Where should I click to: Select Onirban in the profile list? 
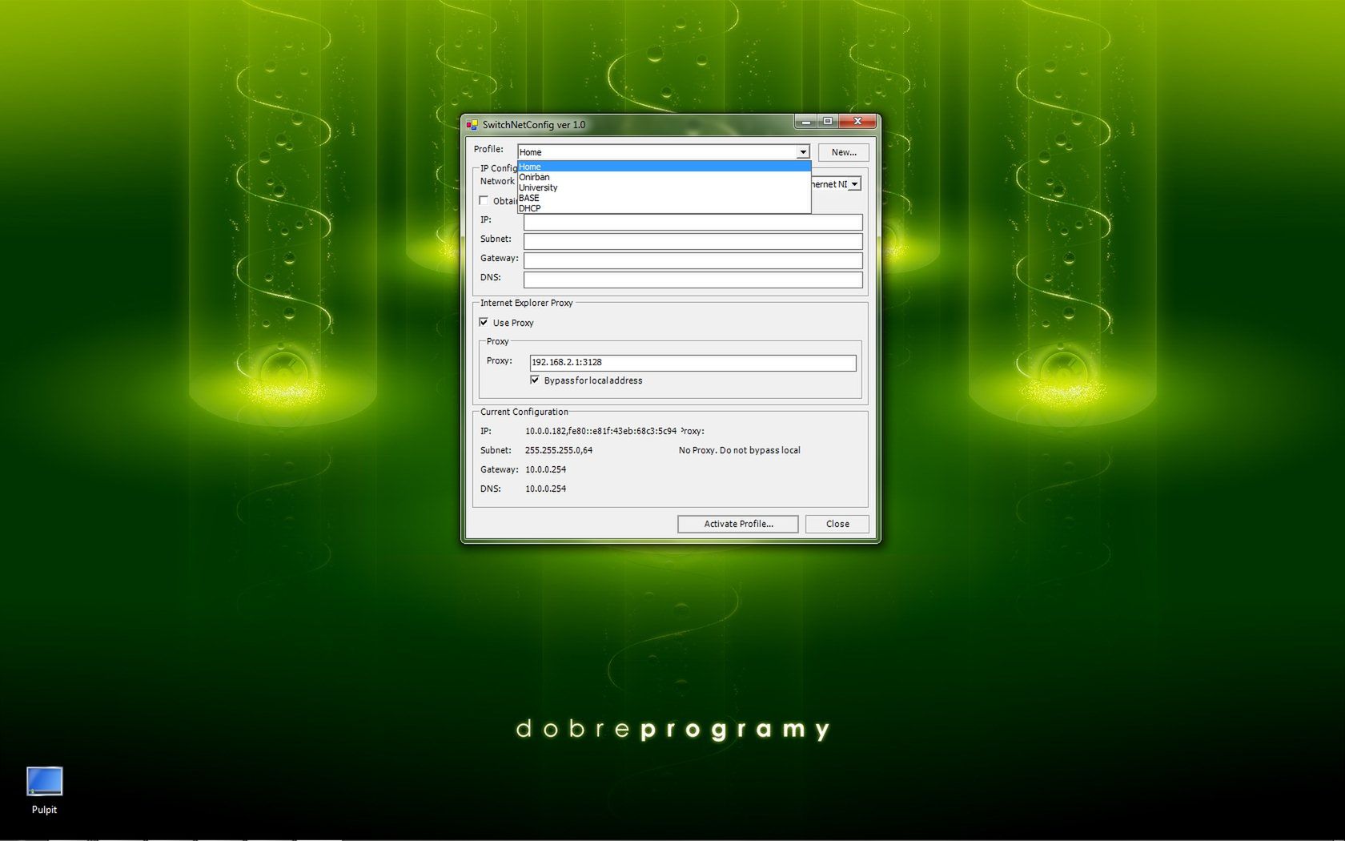tap(664, 177)
